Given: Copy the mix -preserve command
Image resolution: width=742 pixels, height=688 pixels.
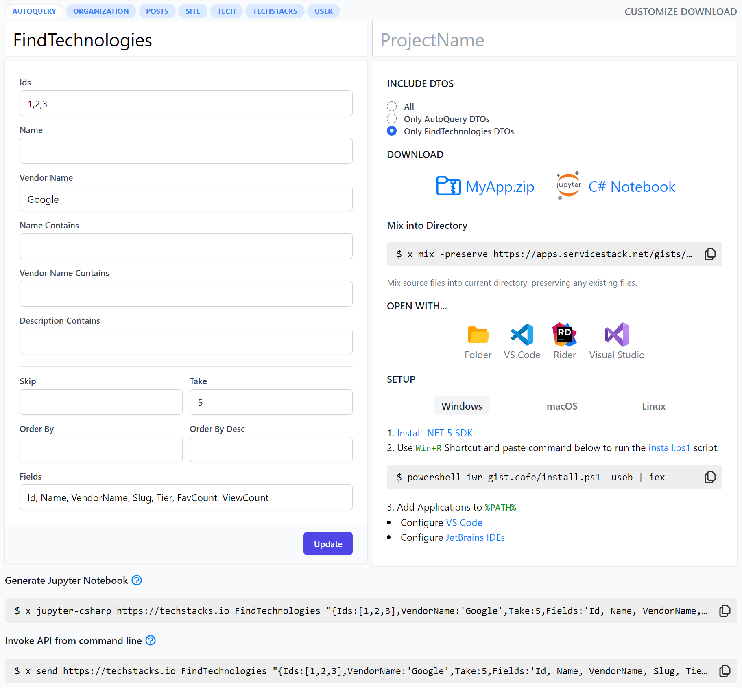Looking at the screenshot, I should pyautogui.click(x=710, y=254).
